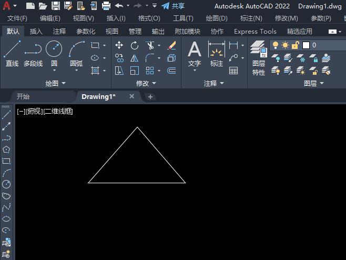
Task: Click the viewport [俯视] view control
Action: [x=34, y=111]
